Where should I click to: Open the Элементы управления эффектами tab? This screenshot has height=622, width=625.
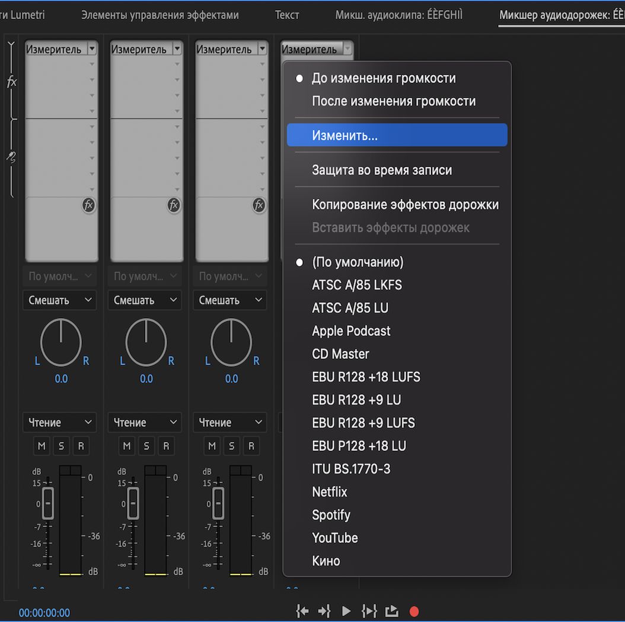pos(160,15)
